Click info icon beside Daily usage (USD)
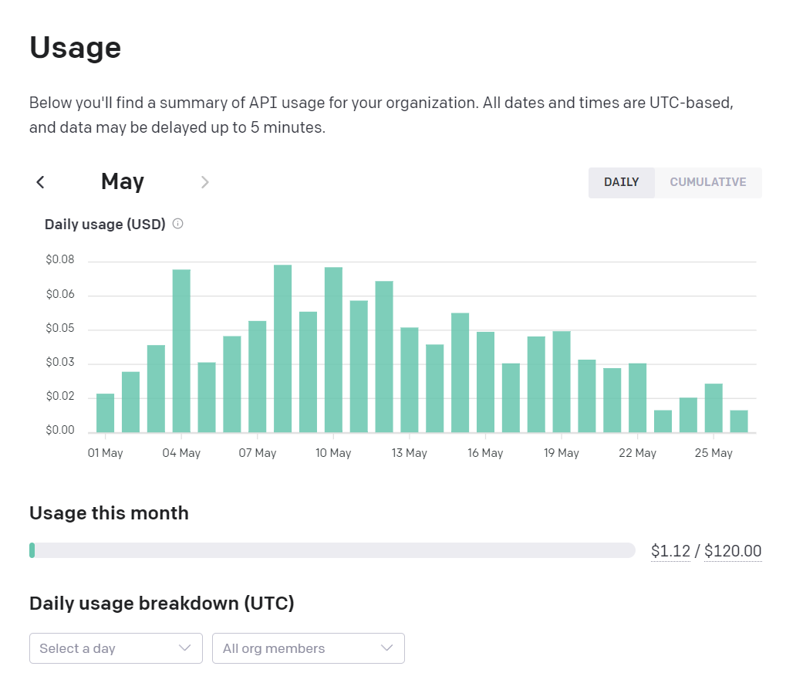Screen dimensions: 786x673 [178, 225]
